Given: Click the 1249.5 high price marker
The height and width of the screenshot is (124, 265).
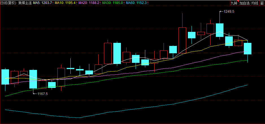Looking at the screenshot, I should pyautogui.click(x=229, y=12).
